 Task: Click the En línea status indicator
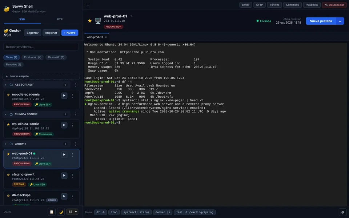264,21
